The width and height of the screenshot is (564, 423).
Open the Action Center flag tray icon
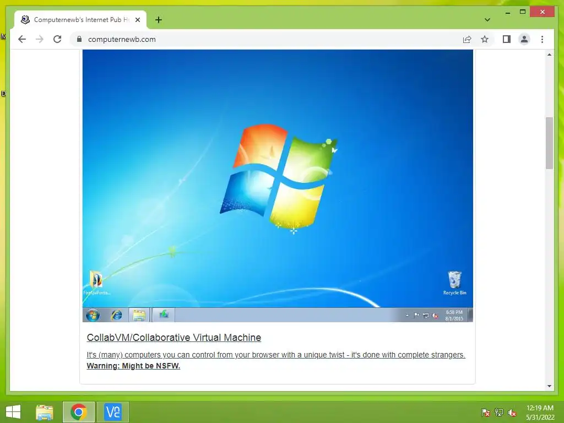coord(486,413)
